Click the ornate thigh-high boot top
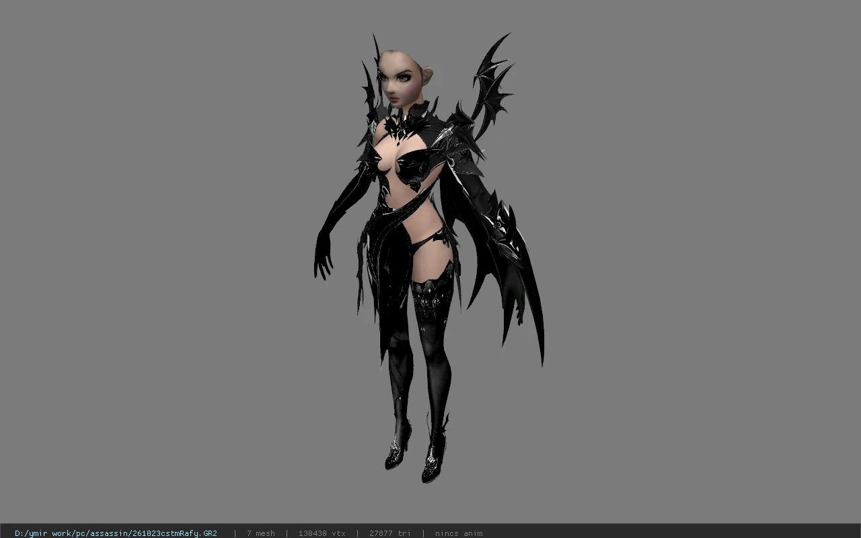Viewport: 861px width, 538px height. point(430,296)
